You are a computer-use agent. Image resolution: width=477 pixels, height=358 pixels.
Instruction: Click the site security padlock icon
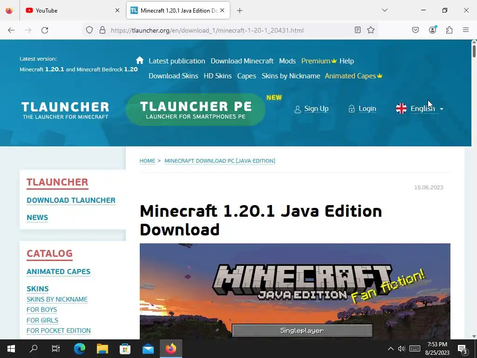click(x=102, y=30)
